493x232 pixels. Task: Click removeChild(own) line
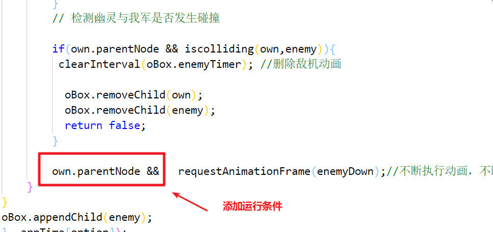(x=134, y=95)
